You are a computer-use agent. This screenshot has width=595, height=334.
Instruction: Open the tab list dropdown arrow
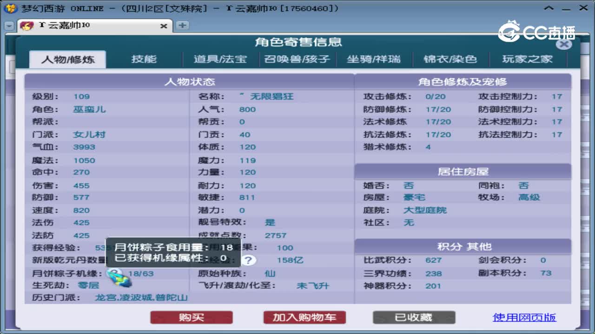[x=9, y=26]
